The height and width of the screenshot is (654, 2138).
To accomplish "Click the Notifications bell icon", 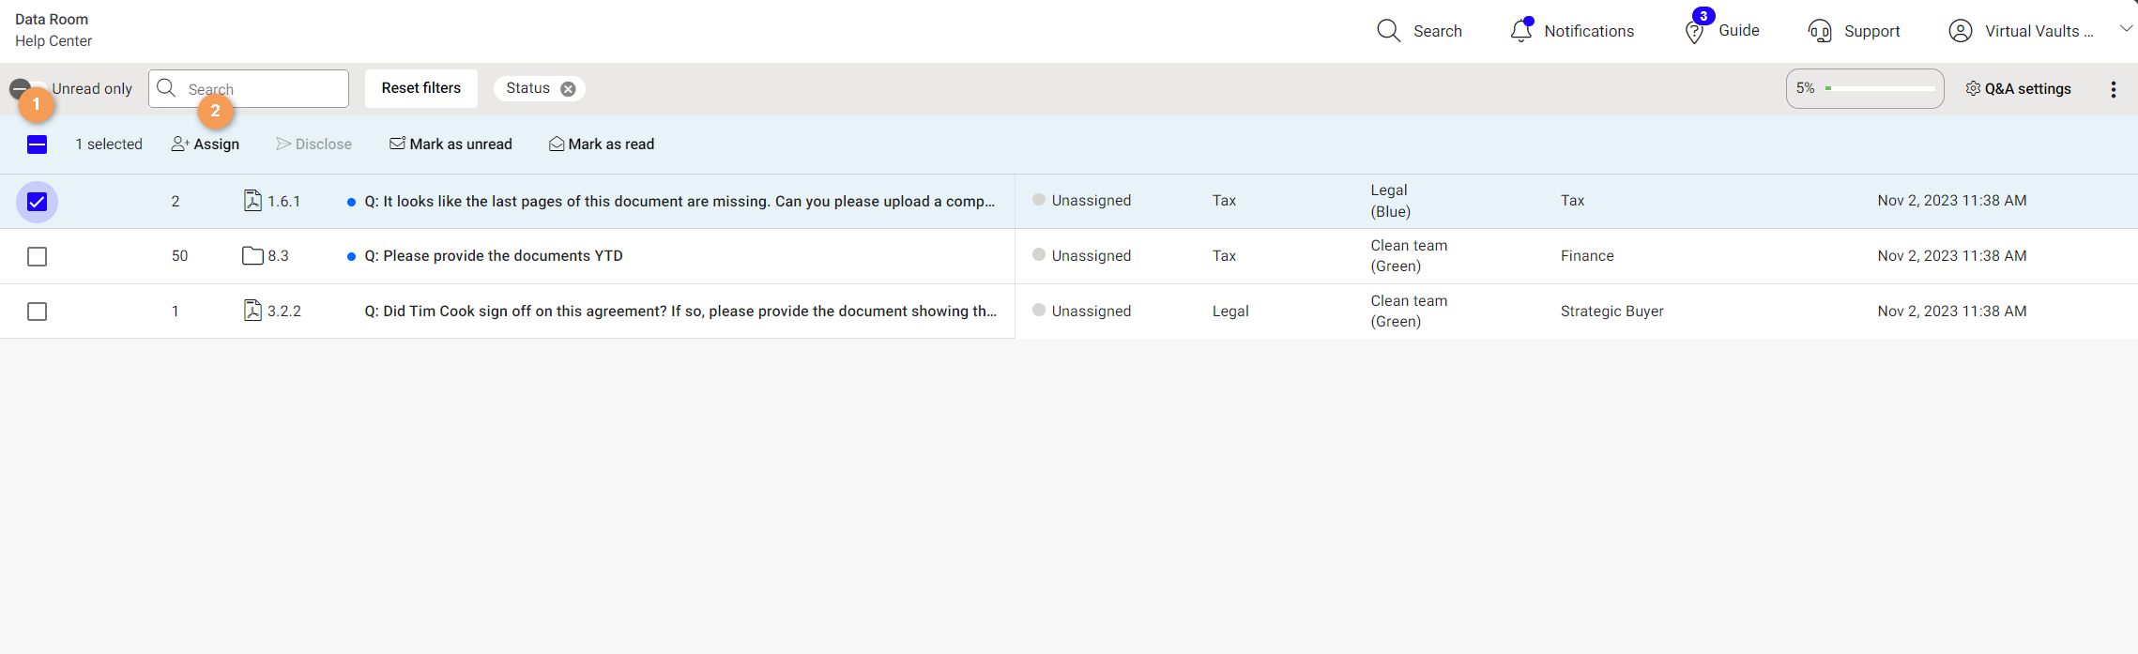I will 1520,31.
